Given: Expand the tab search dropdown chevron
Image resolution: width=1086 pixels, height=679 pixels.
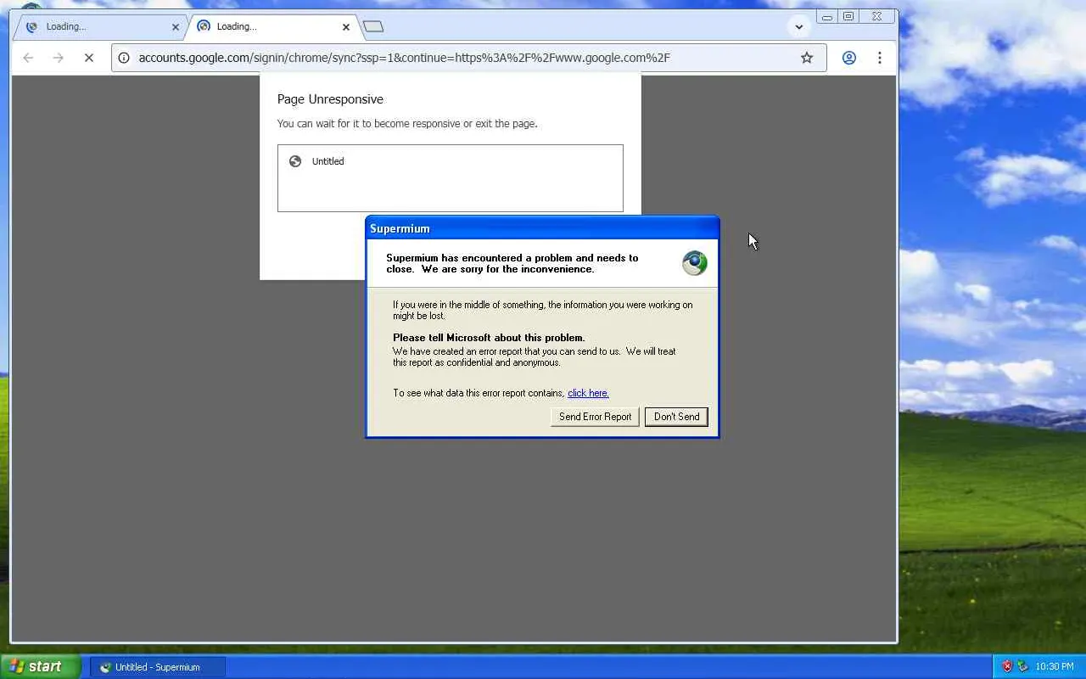Looking at the screenshot, I should click(798, 26).
